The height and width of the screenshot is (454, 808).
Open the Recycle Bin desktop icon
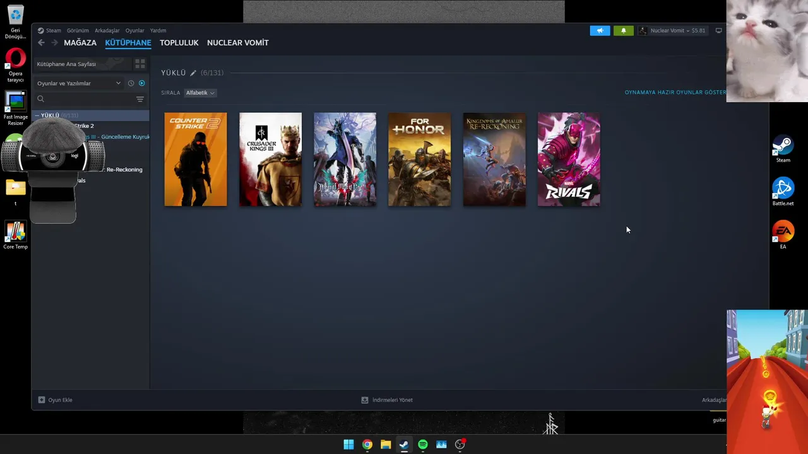point(15,22)
